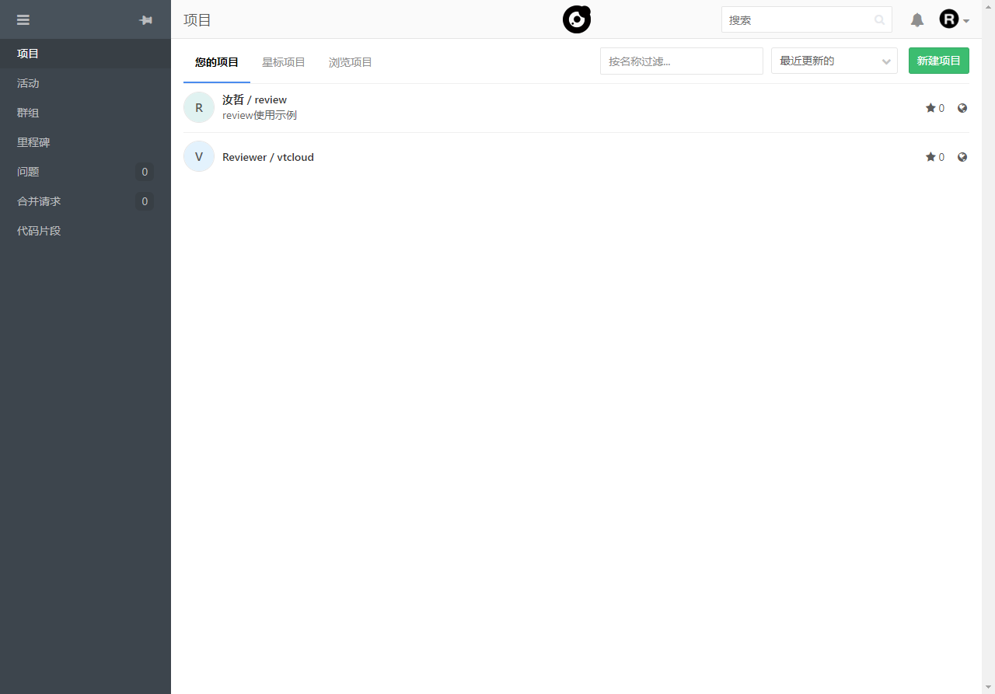Image resolution: width=995 pixels, height=694 pixels.
Task: Select 里程碑 in the sidebar
Action: [86, 142]
